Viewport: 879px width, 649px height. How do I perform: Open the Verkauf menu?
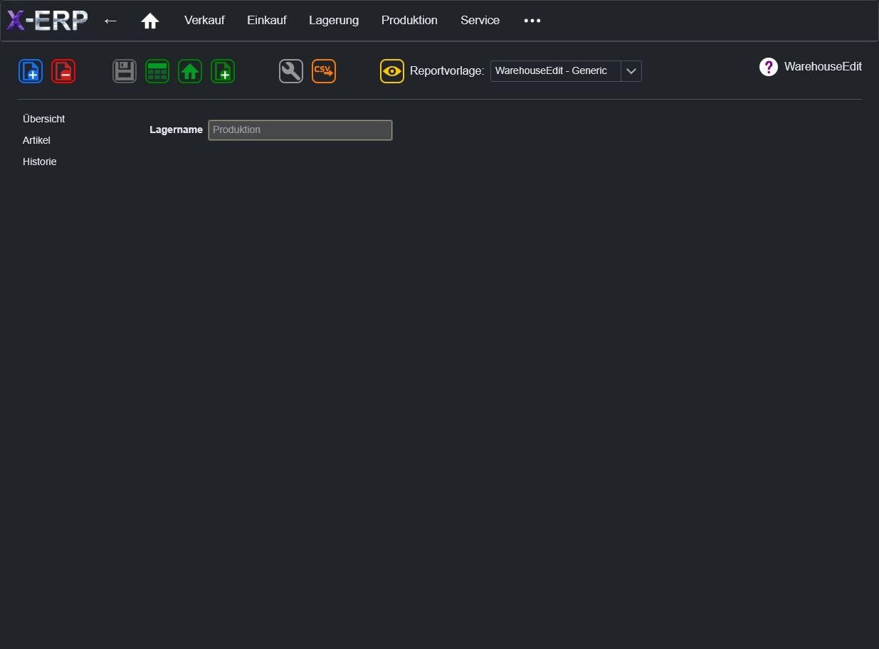[204, 20]
